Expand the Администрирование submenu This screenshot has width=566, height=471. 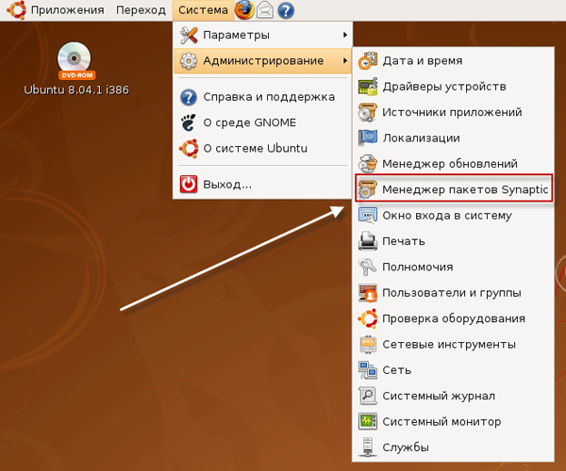point(259,61)
